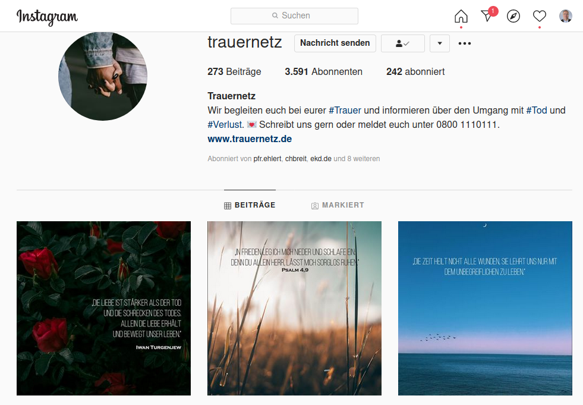
Task: Open direct messages with notification badge
Action: [488, 15]
